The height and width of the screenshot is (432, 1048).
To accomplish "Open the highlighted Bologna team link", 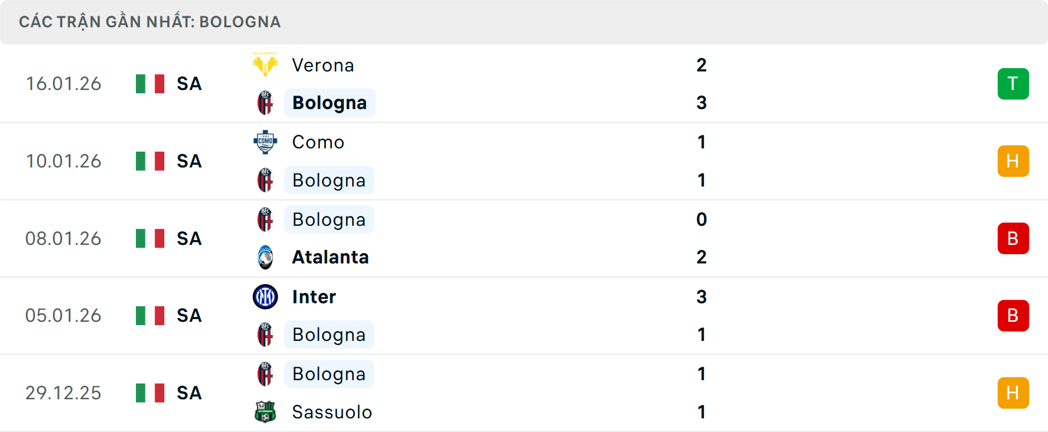I will (x=329, y=103).
